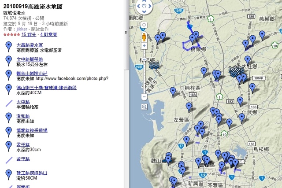Click the map title 20100919高雄淹水地圖

click(x=33, y=7)
